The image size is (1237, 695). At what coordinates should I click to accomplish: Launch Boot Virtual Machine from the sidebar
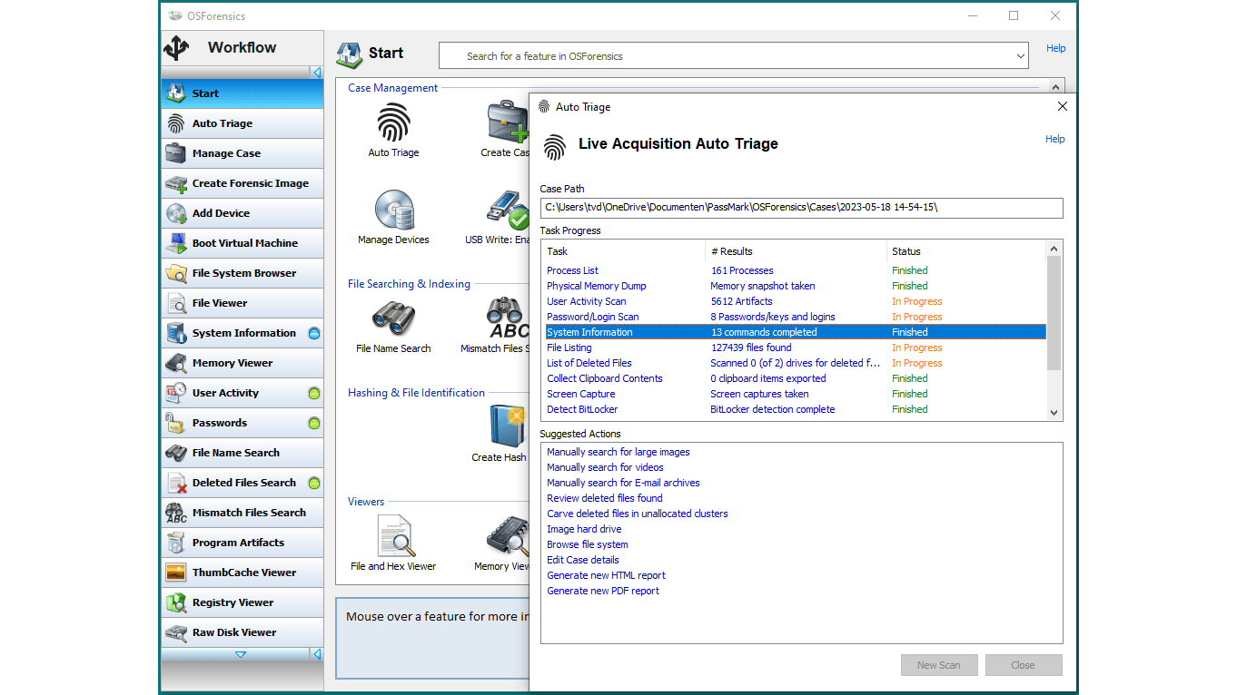242,243
